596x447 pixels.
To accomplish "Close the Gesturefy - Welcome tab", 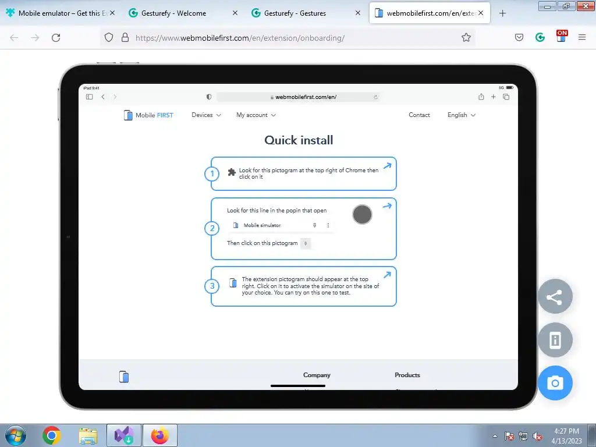I will (235, 13).
